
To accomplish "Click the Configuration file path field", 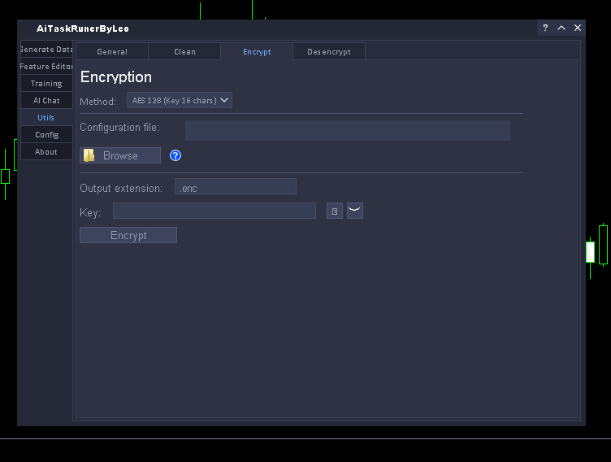I will (x=347, y=130).
